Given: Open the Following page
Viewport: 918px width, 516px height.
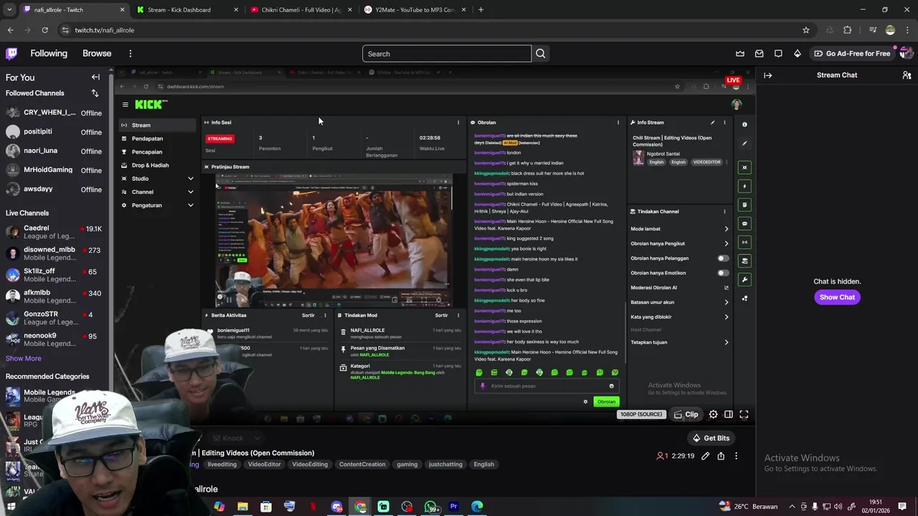Looking at the screenshot, I should pos(49,54).
